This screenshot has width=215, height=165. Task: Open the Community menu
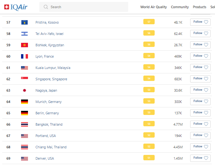click(180, 7)
